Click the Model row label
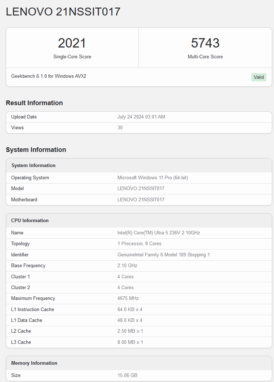Viewport: 274px width, 382px height. coord(18,189)
